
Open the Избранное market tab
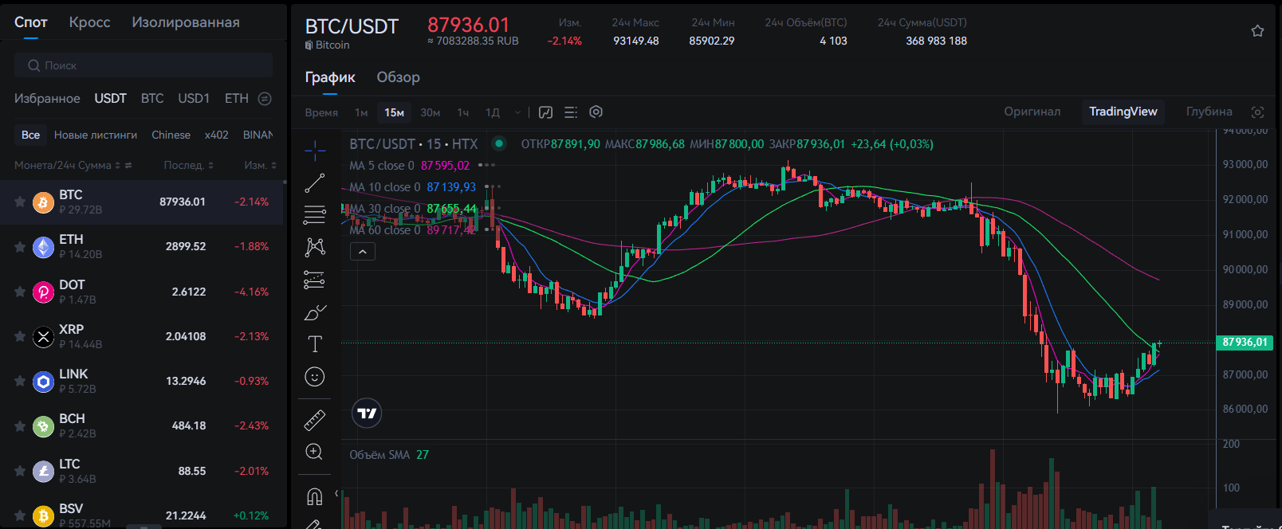[47, 99]
